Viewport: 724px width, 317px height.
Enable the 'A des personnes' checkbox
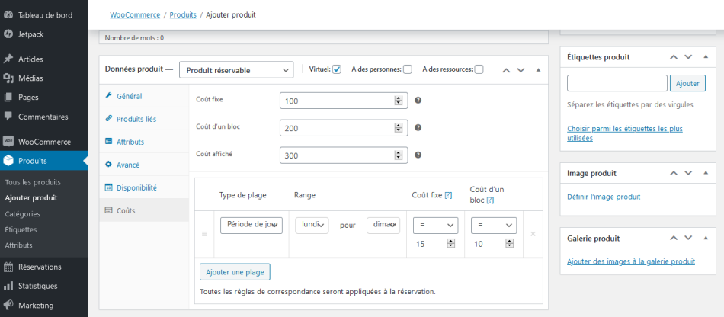coord(408,69)
